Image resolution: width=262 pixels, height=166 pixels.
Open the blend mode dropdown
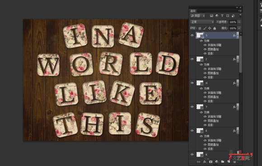(202, 22)
